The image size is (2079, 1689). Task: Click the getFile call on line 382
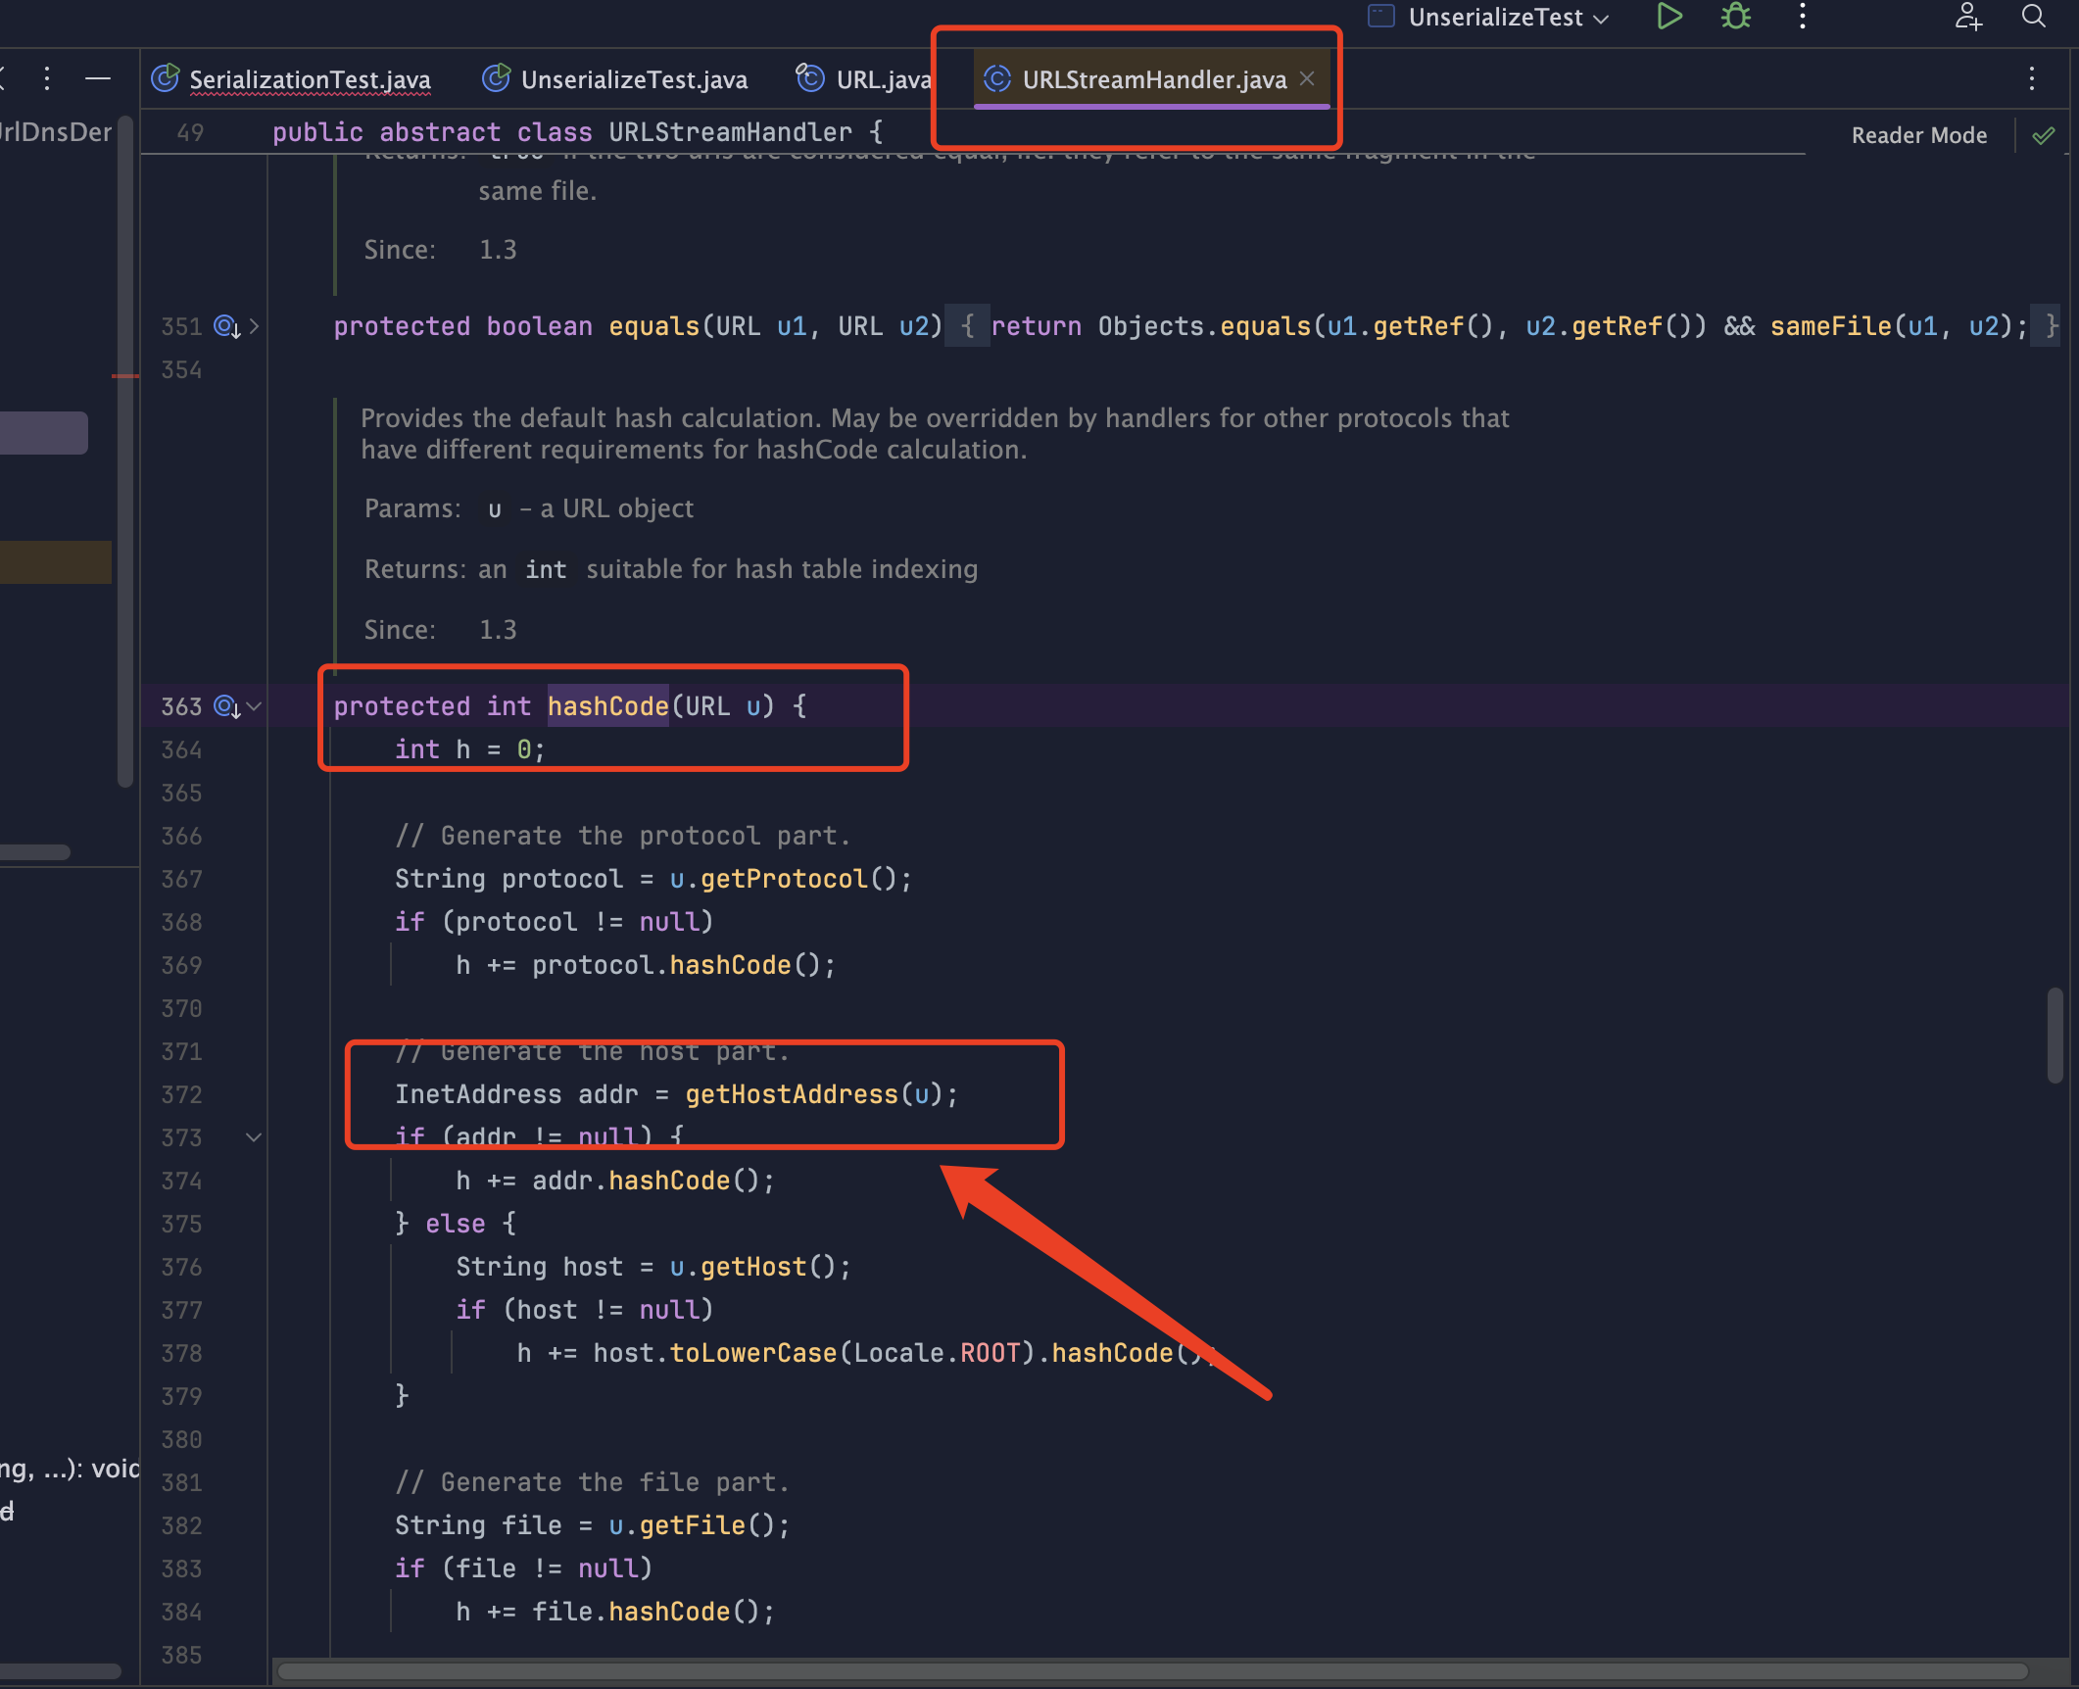[693, 1525]
